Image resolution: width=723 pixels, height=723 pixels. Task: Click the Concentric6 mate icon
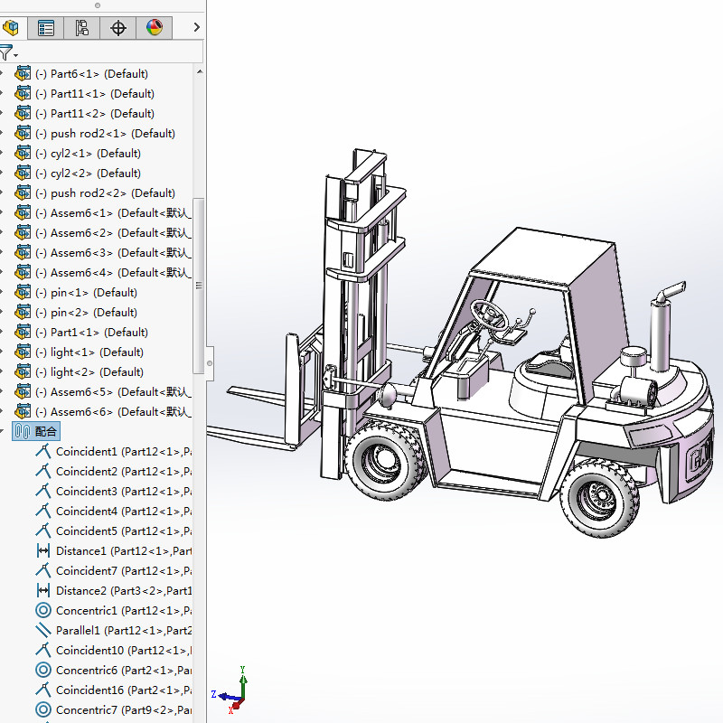42,670
